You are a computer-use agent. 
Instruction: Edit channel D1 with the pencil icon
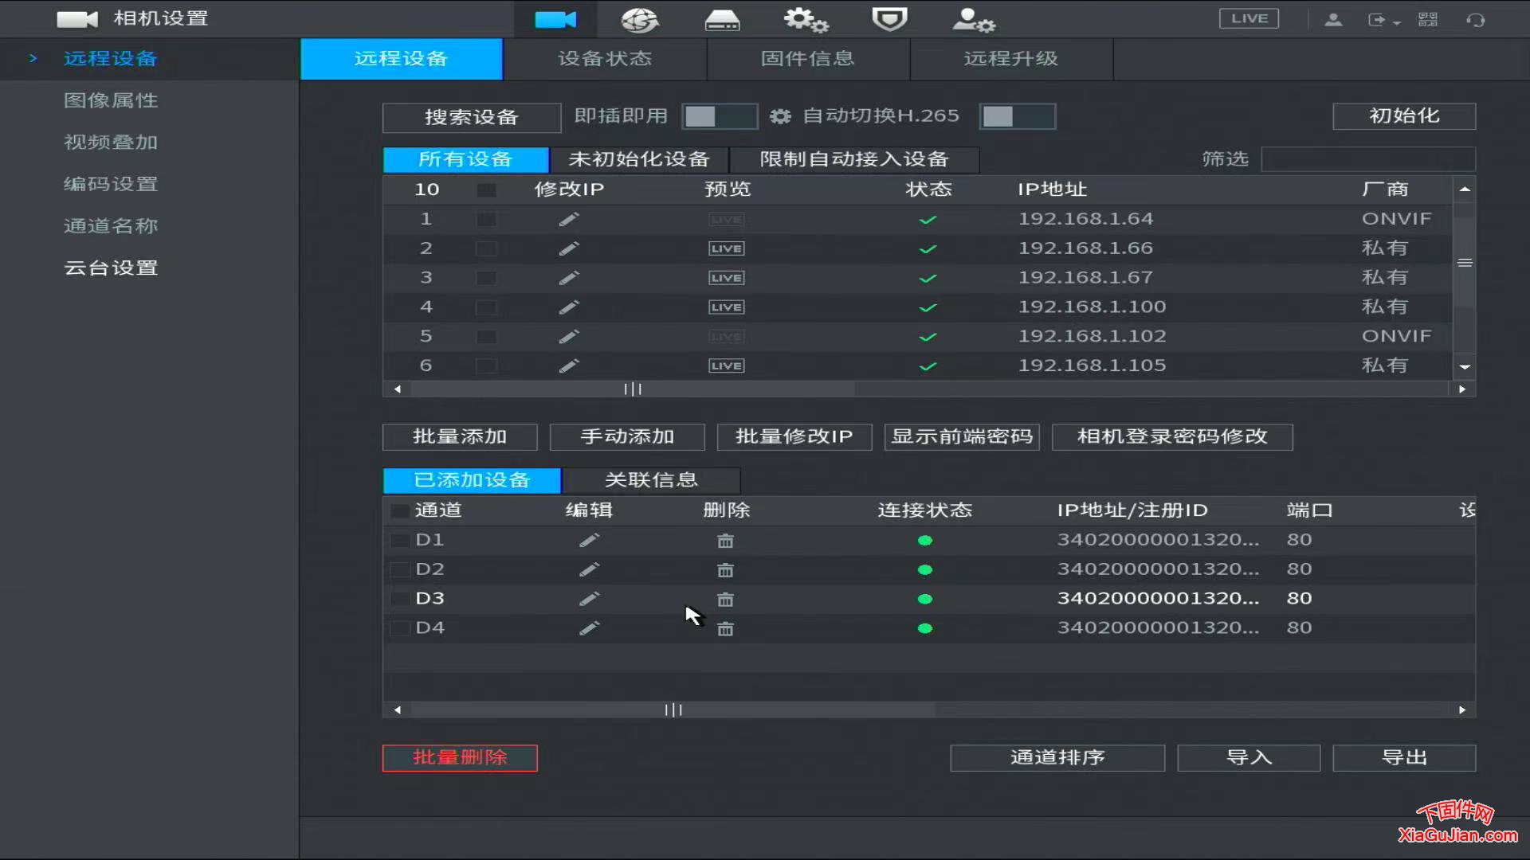tap(589, 540)
